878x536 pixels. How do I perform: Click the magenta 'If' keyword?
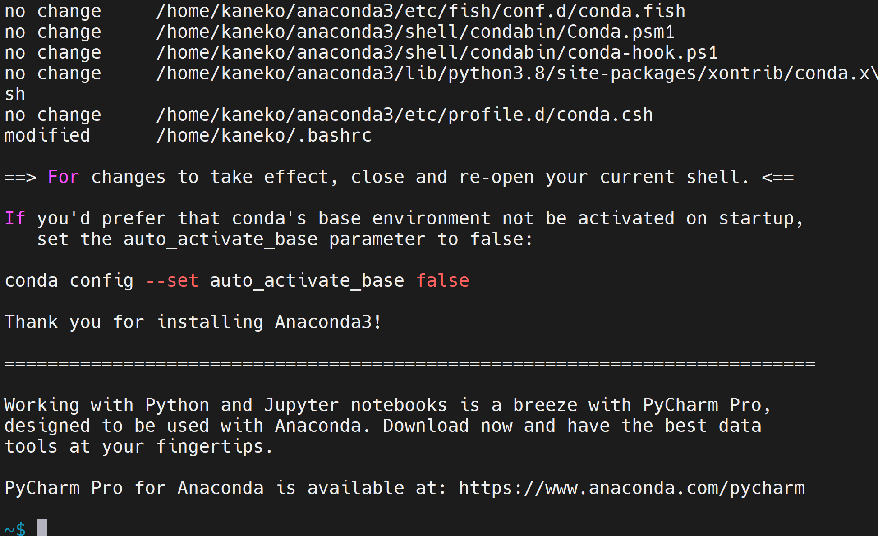15,219
